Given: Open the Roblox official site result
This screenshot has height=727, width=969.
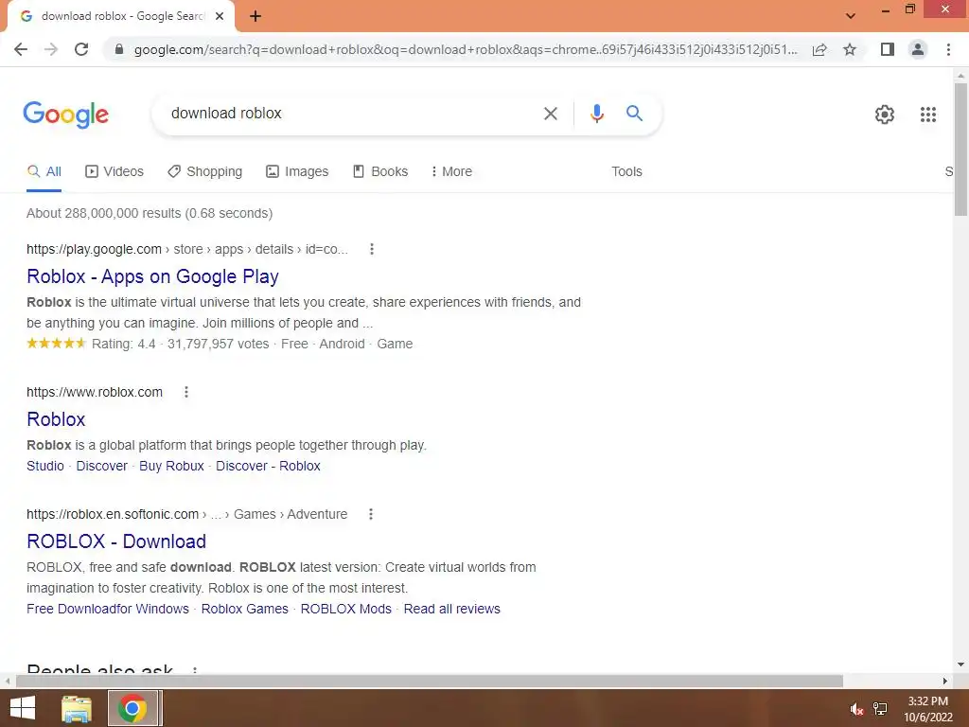Looking at the screenshot, I should pos(56,419).
